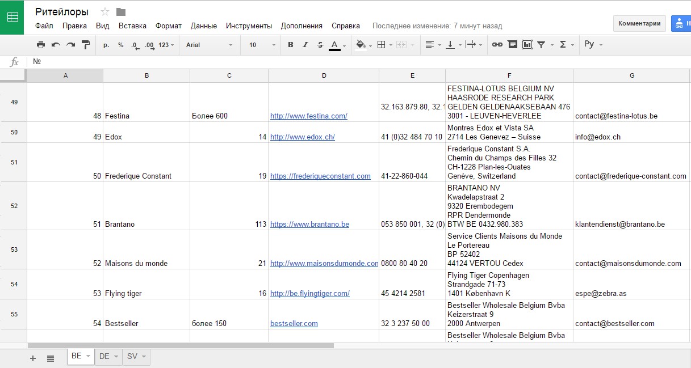Print the spreadsheet
Viewport: 691px width, 368px height.
tap(41, 45)
